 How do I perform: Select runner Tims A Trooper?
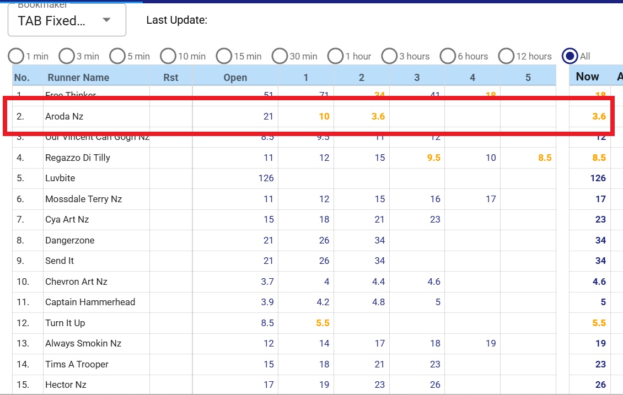coord(77,364)
